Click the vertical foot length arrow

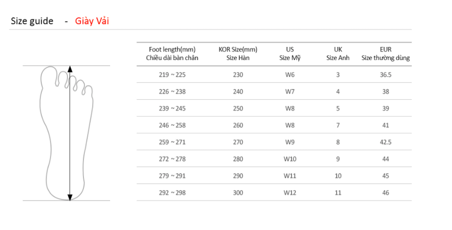coord(70,133)
